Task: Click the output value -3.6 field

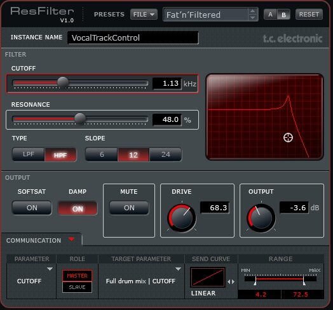Action: click(294, 208)
